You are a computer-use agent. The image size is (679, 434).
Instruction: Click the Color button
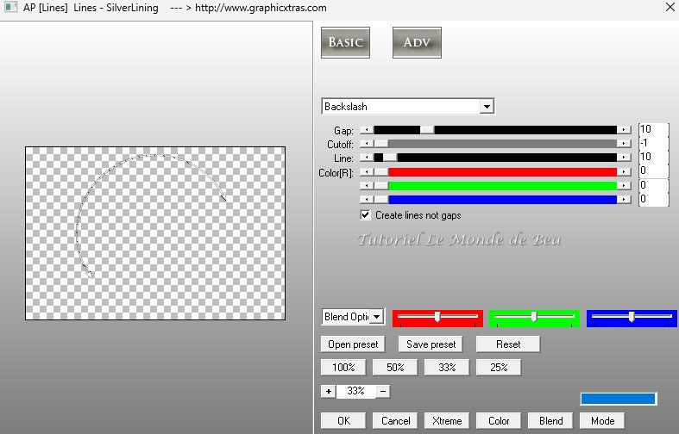[x=499, y=420]
